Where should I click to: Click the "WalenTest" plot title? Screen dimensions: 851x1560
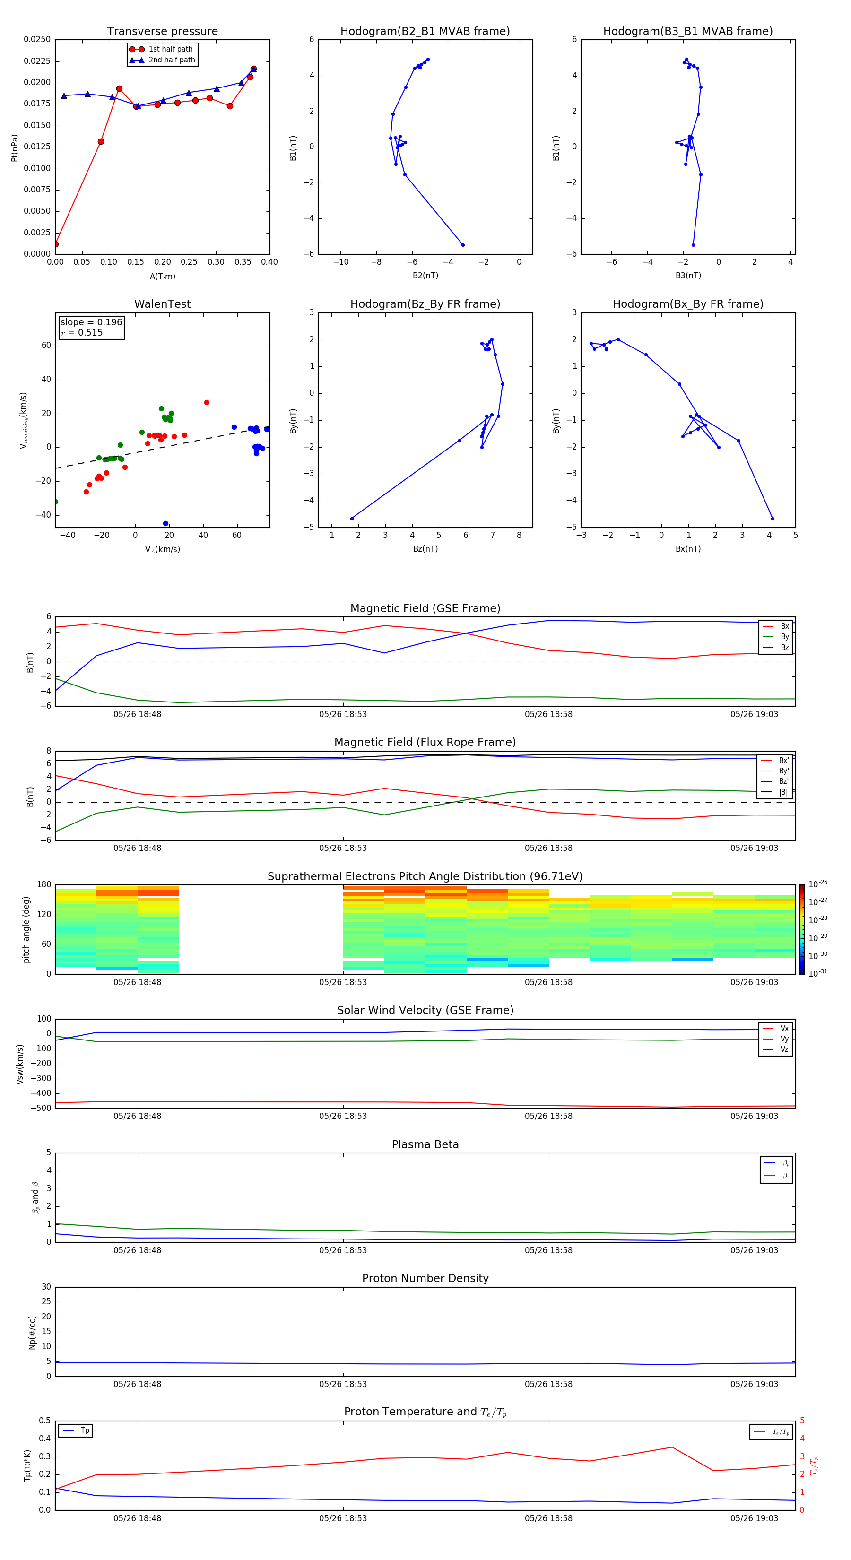tap(162, 304)
